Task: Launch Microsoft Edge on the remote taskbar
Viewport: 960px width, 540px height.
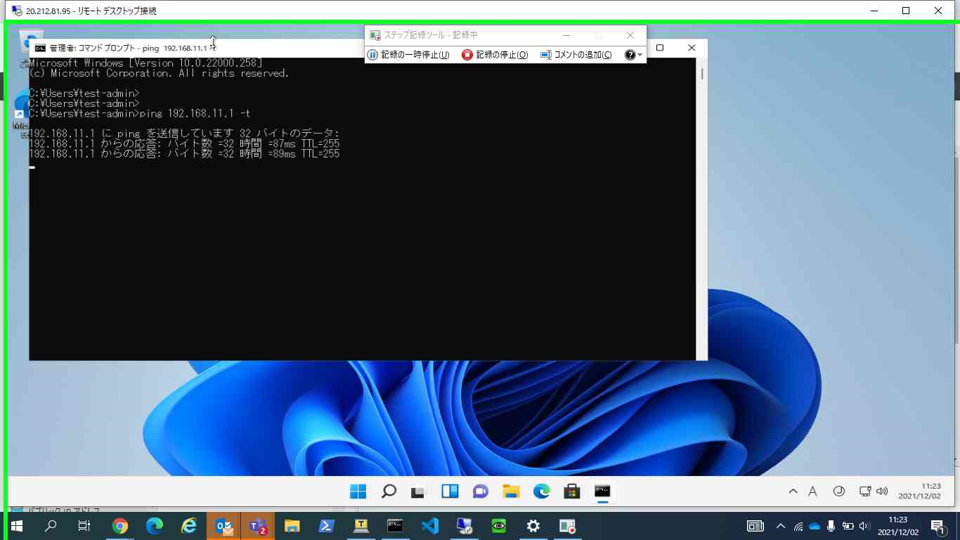Action: click(x=541, y=491)
